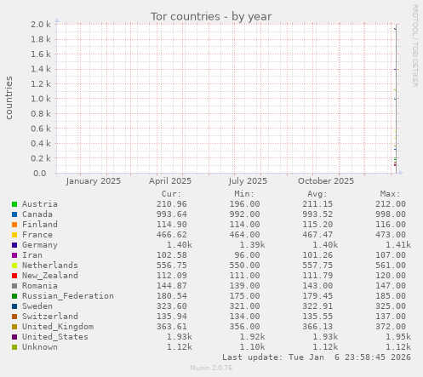Click the October 2025 axis label
423x377 pixels.
pos(326,181)
